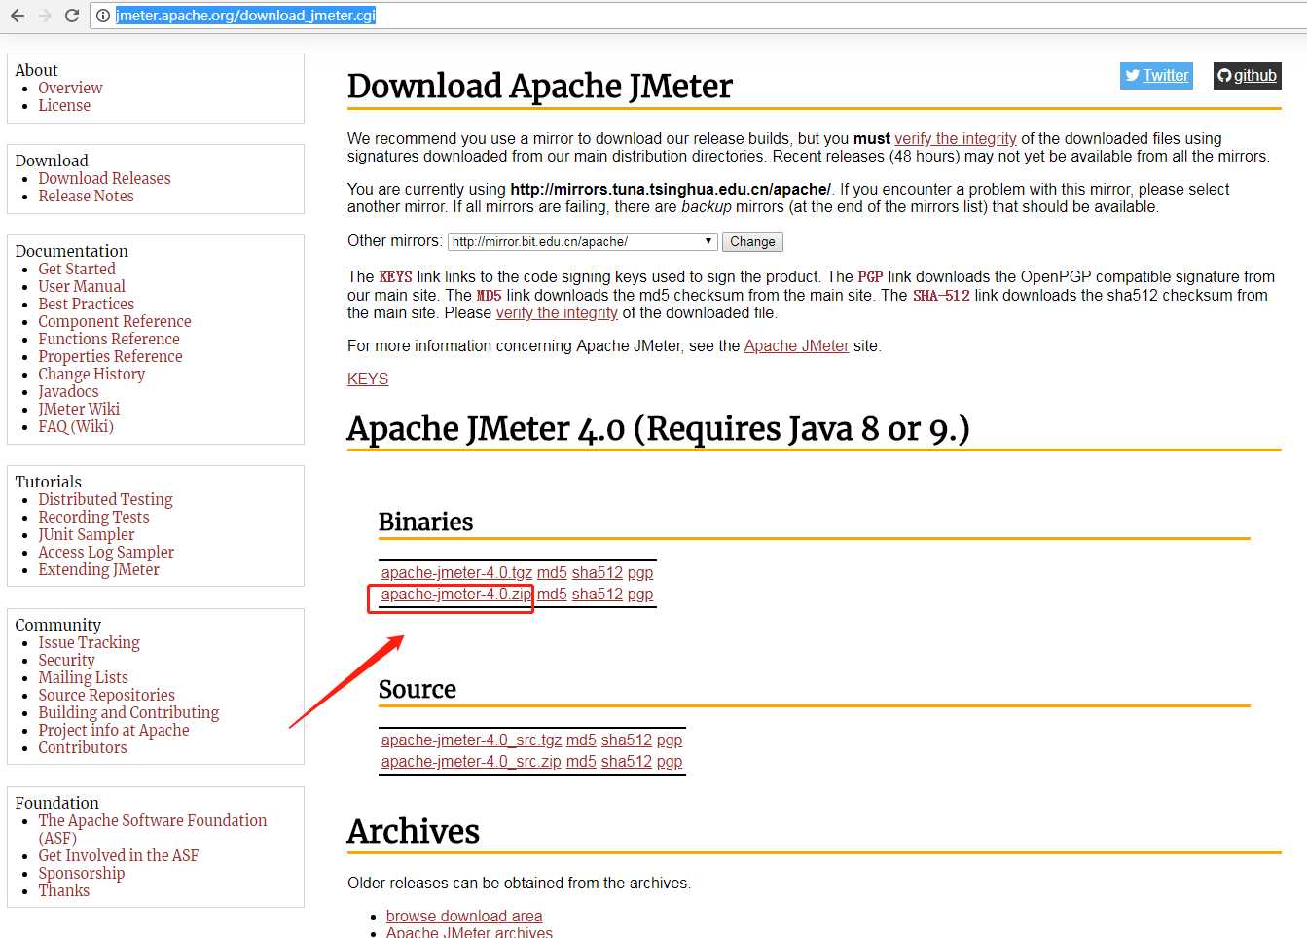Open Overview in About sidebar
Viewport: 1307px width, 938px height.
[70, 88]
